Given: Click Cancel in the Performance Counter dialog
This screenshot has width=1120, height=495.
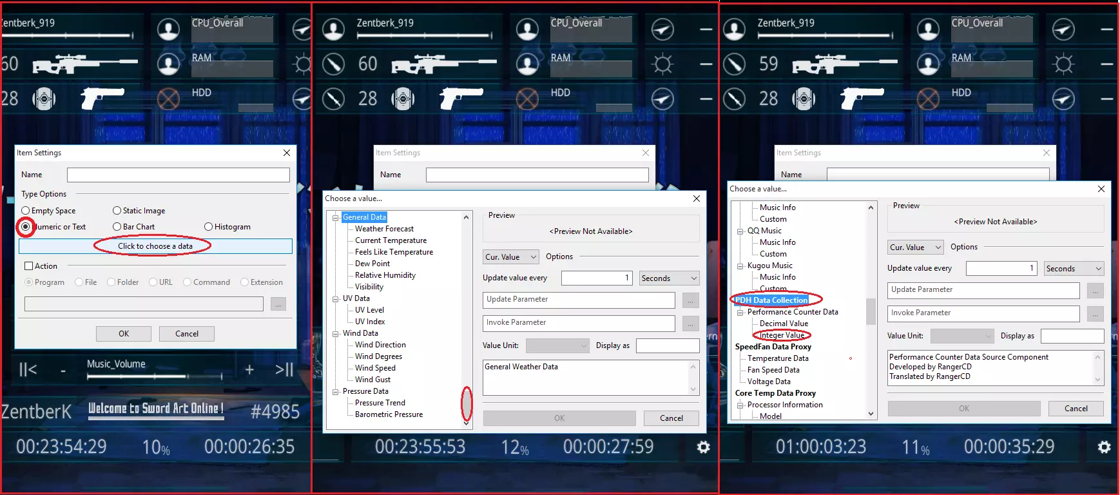Looking at the screenshot, I should [1076, 409].
